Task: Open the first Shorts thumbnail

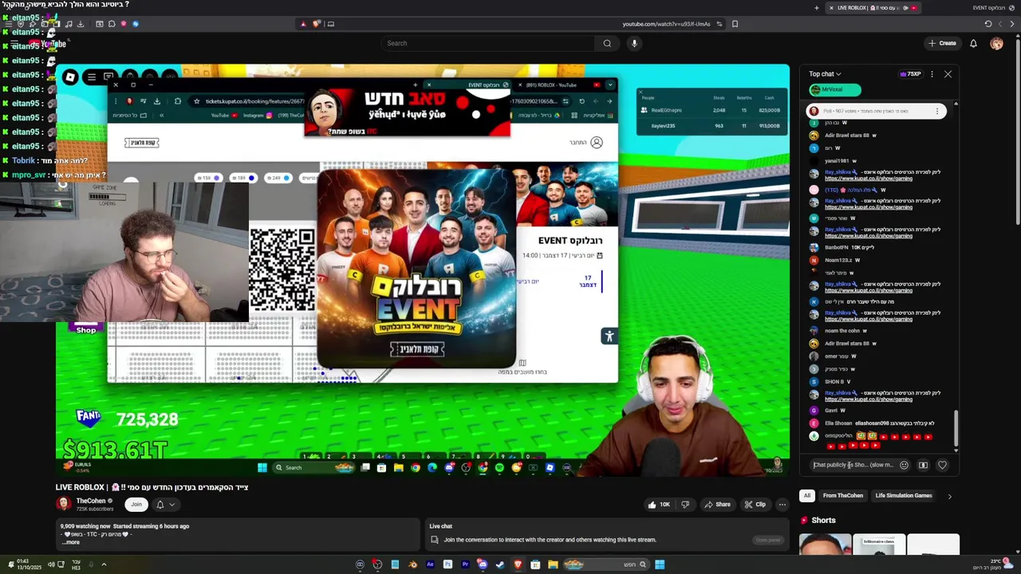Action: (x=826, y=545)
